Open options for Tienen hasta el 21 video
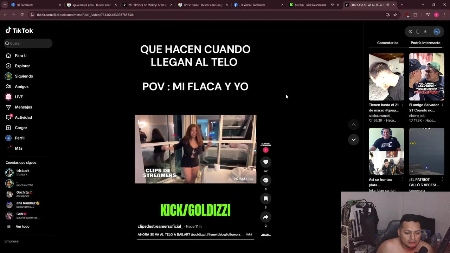This screenshot has width=450, height=253. point(402,105)
